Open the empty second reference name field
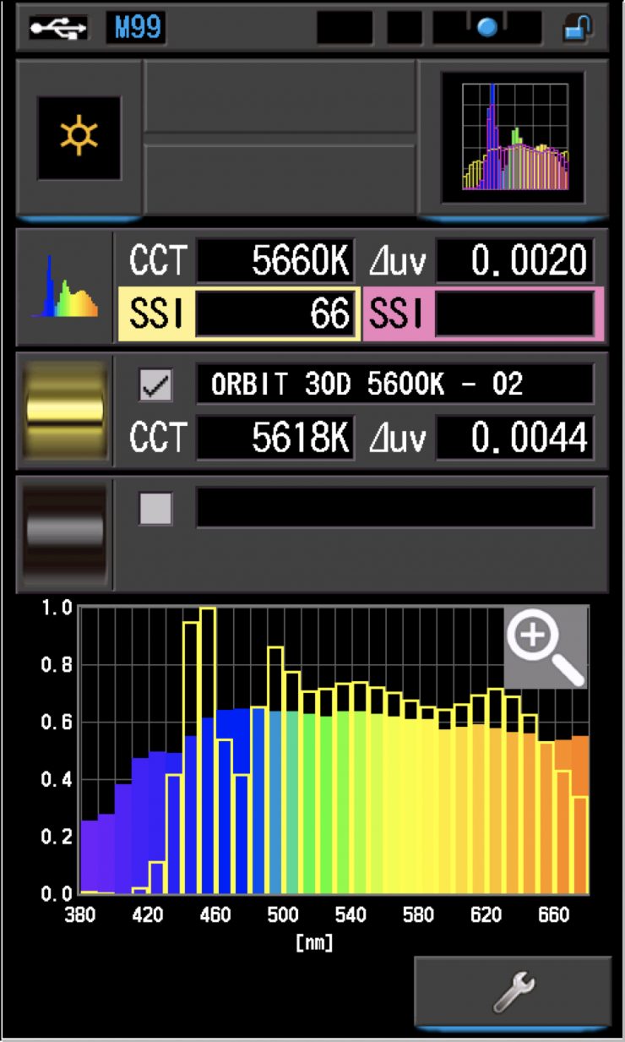 click(x=394, y=508)
